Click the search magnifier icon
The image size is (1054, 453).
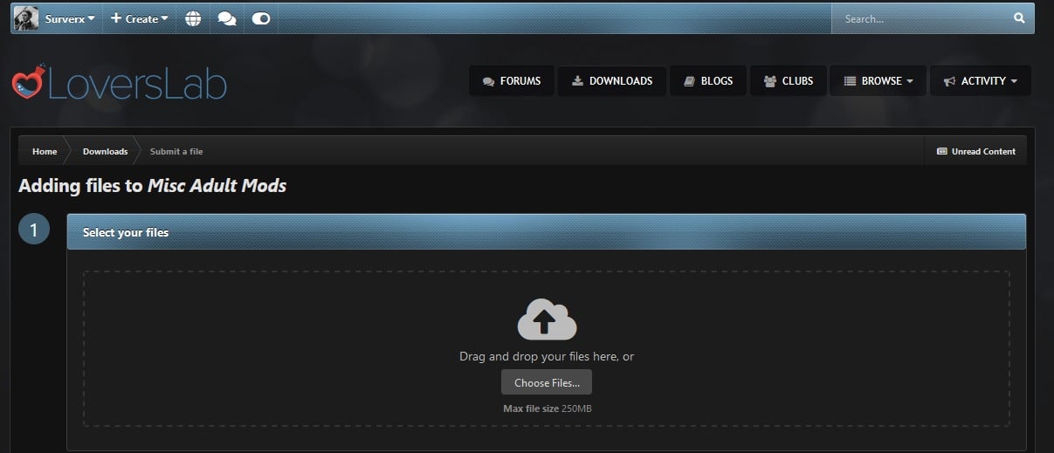pyautogui.click(x=1019, y=17)
